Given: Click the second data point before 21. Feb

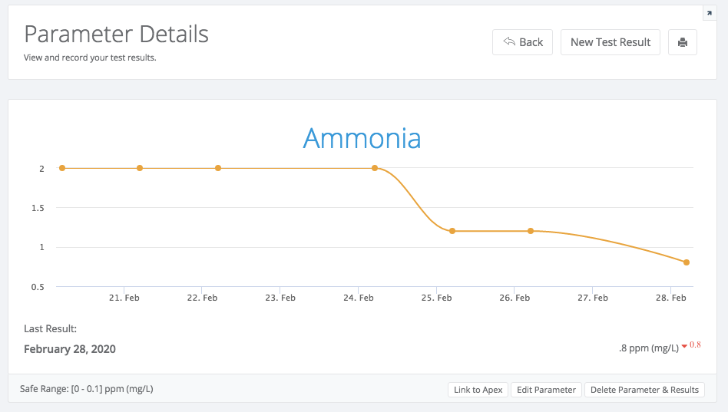Looking at the screenshot, I should point(140,168).
